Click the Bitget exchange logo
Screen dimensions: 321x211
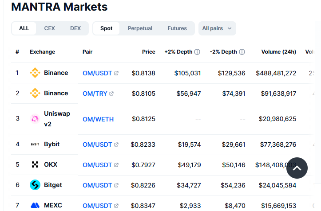pos(35,185)
